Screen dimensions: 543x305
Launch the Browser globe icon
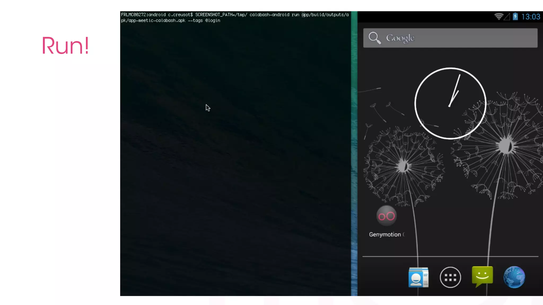point(514,277)
